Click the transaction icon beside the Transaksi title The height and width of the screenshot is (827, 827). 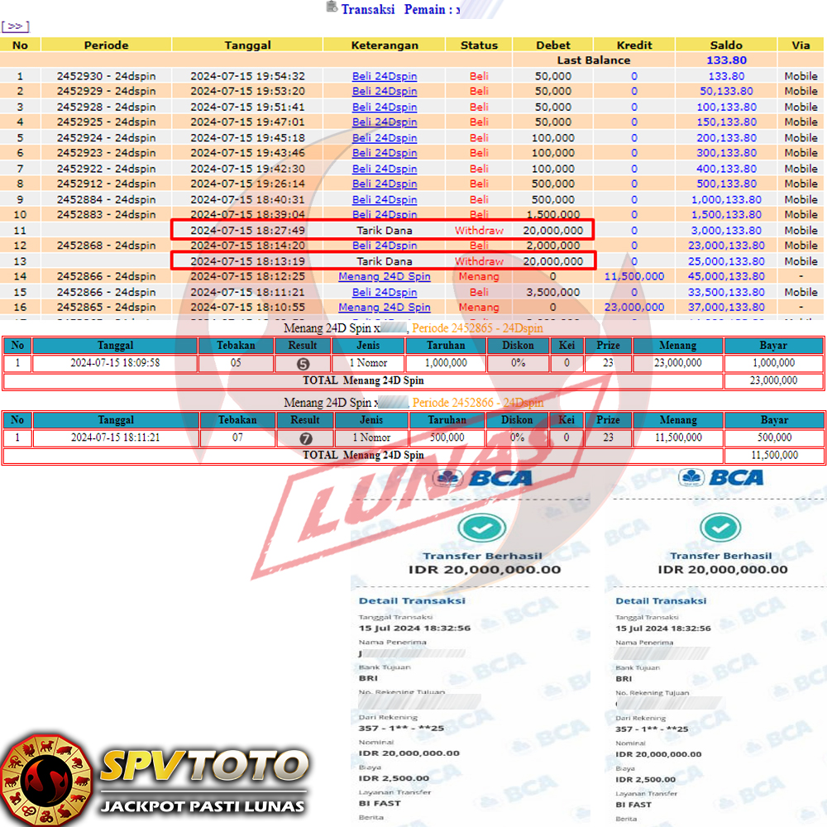point(332,7)
